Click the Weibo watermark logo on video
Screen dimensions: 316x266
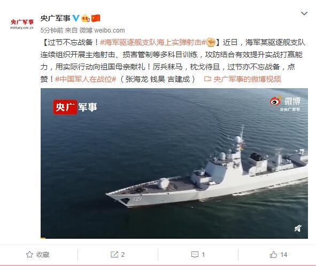[285, 103]
